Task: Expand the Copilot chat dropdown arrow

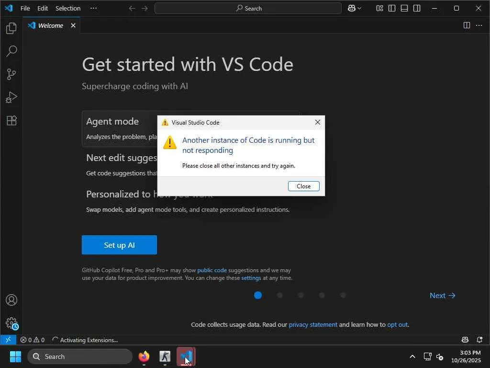Action: click(x=359, y=9)
